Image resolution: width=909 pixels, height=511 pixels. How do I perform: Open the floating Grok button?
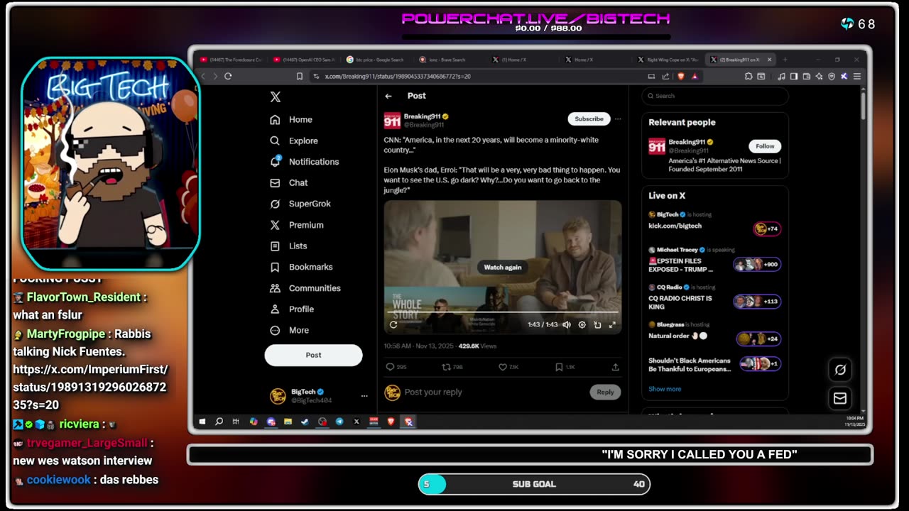click(840, 370)
